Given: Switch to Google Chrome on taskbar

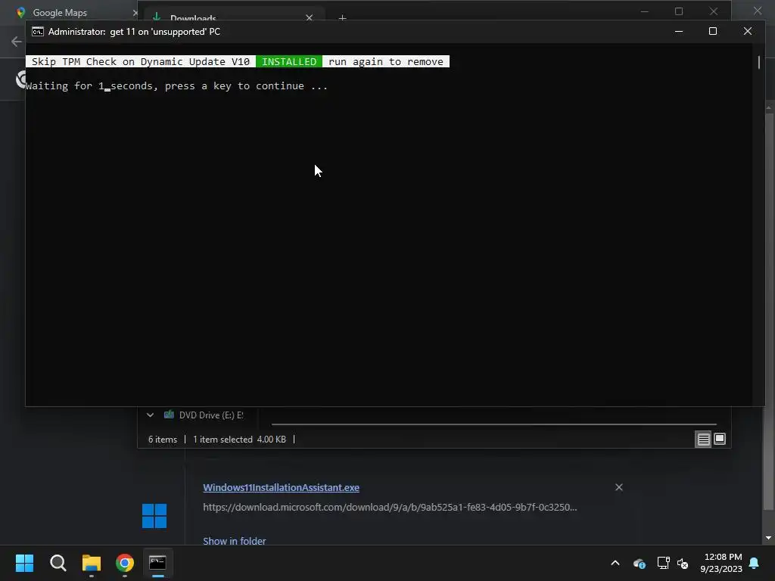Looking at the screenshot, I should 125,563.
